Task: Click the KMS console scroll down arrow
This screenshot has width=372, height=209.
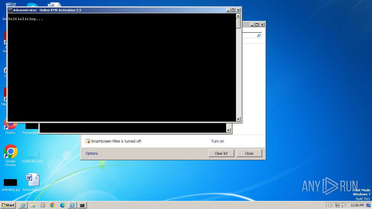Action: pyautogui.click(x=238, y=119)
